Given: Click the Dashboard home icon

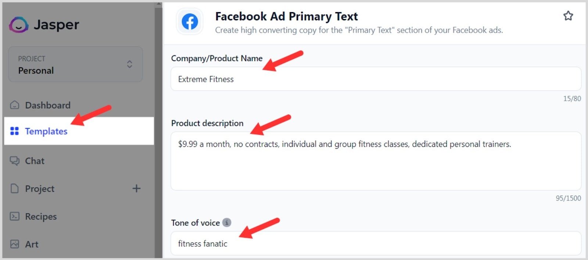Looking at the screenshot, I should pyautogui.click(x=15, y=105).
